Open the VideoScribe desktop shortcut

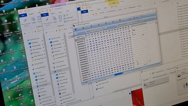click(6, 22)
